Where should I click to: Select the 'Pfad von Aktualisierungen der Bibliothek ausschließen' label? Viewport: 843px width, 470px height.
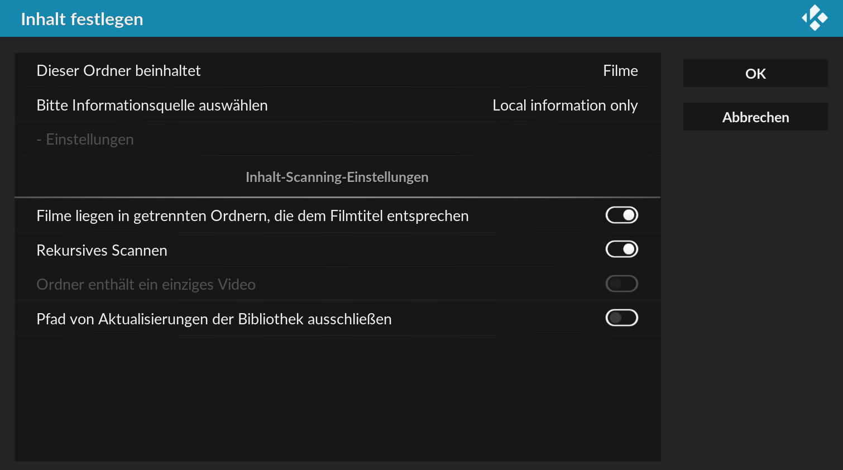[x=214, y=319]
